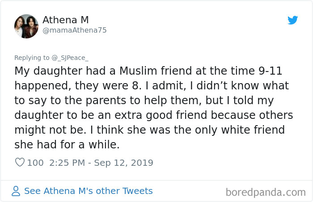Click the "Replying to" label
Screen dimensions: 313x202
point(32,57)
